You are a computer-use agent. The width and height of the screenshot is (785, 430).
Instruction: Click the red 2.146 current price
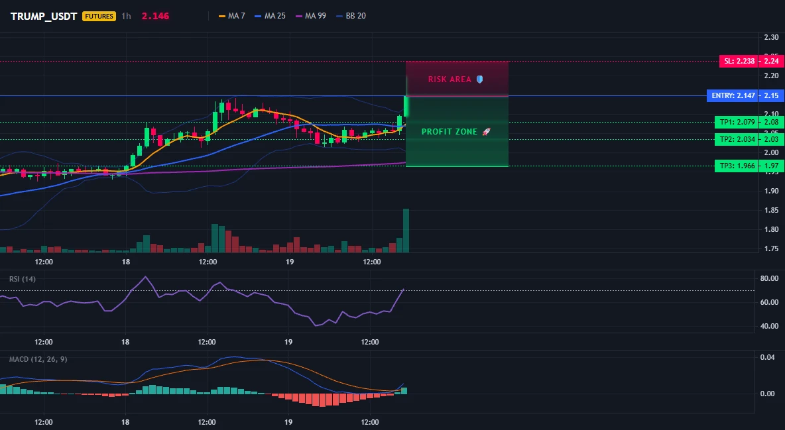(x=155, y=16)
